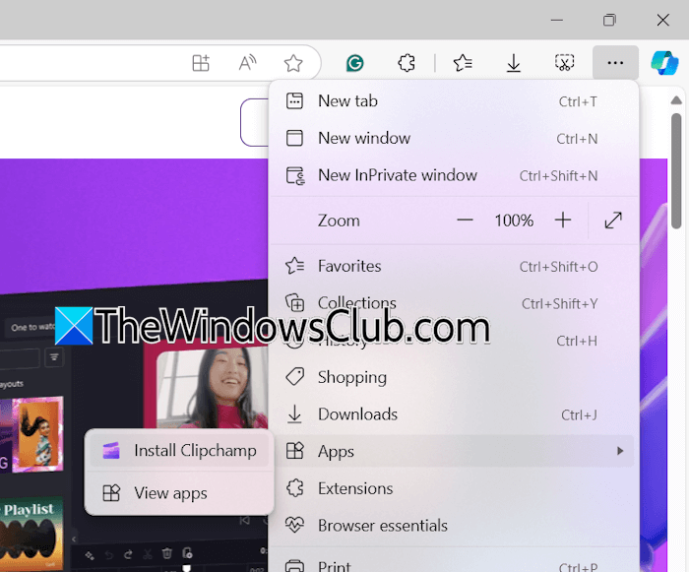Expand the Apps submenu arrow
The width and height of the screenshot is (689, 572).
620,451
